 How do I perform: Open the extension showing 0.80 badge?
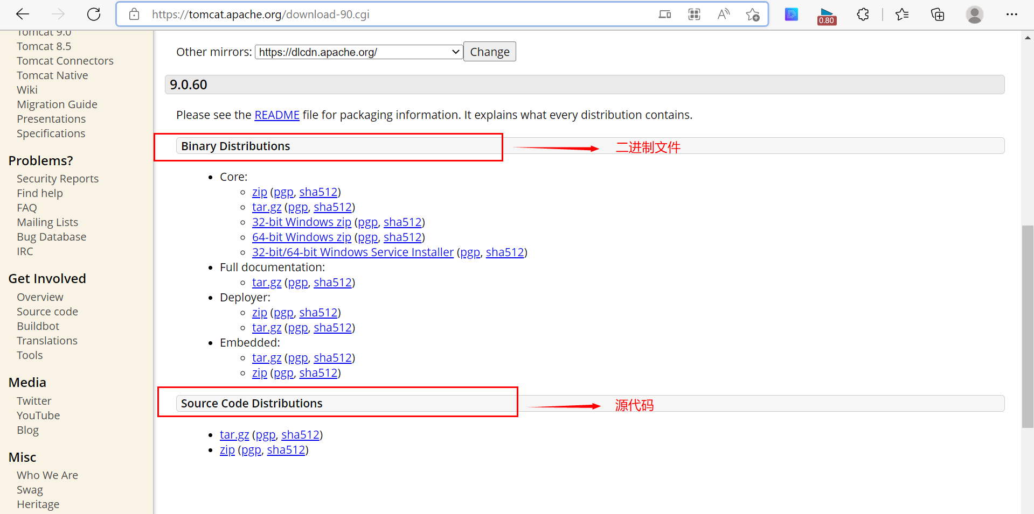click(x=827, y=16)
